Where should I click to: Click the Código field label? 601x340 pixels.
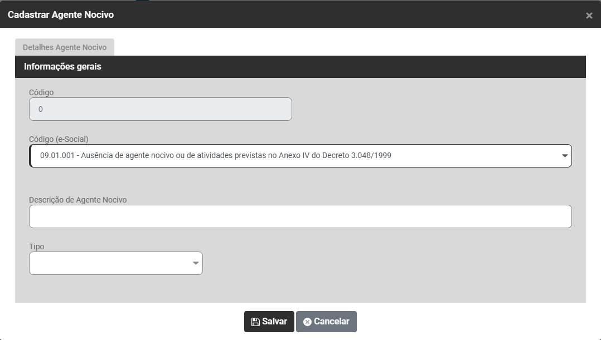[x=41, y=92]
